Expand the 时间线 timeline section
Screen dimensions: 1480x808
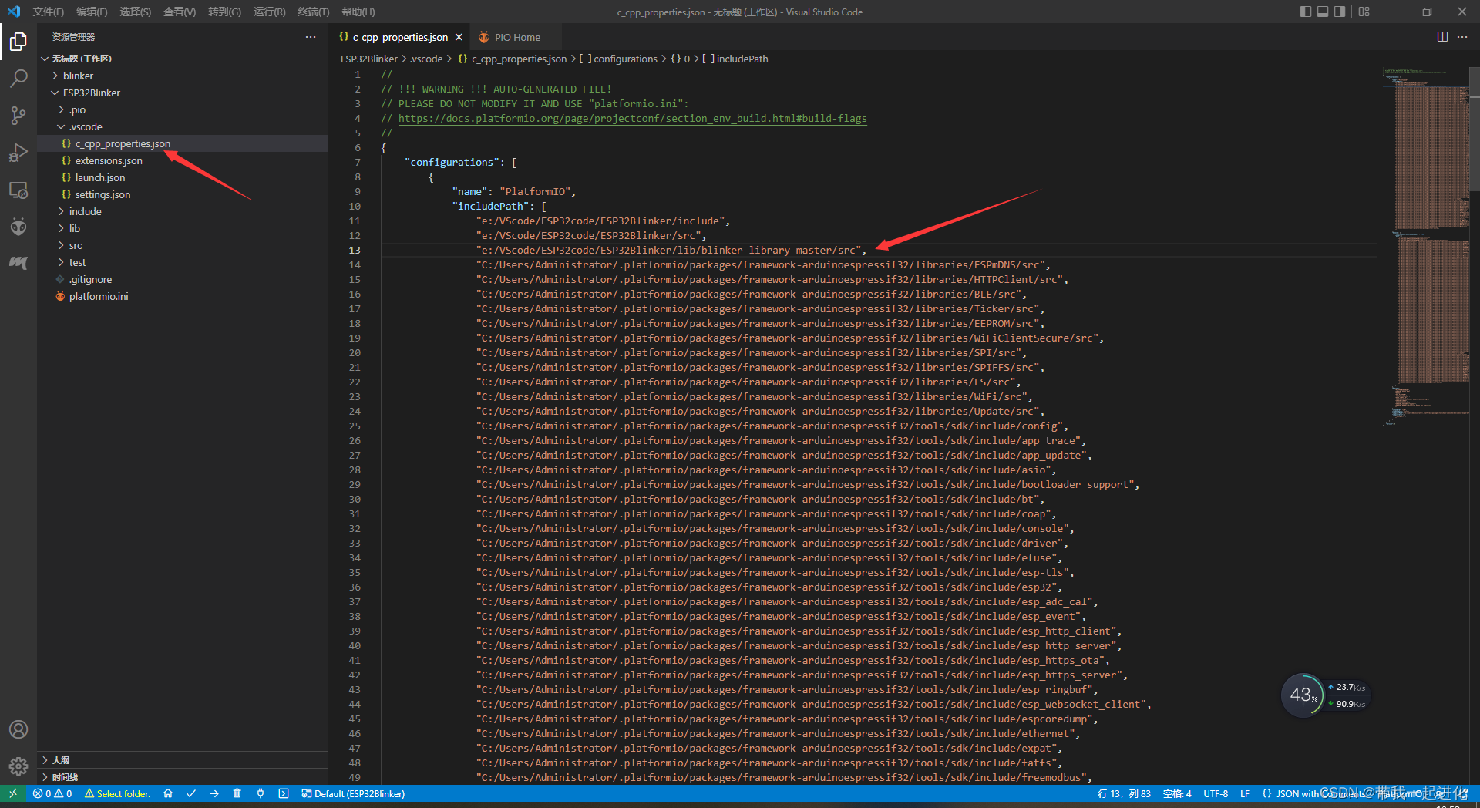point(183,777)
